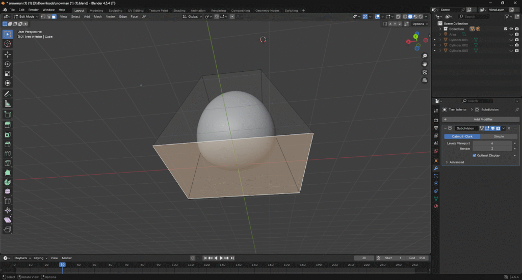Pick the Scale tool

(8, 73)
